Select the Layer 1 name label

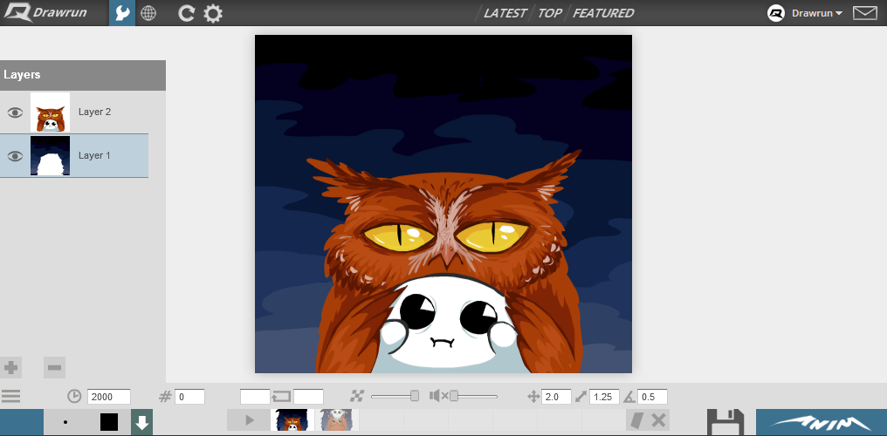[x=94, y=155]
